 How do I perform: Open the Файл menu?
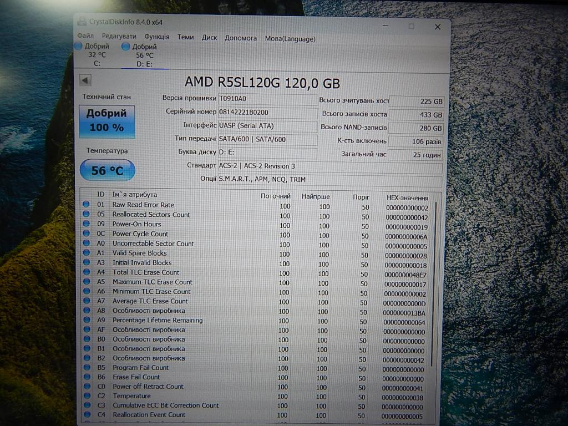point(85,35)
